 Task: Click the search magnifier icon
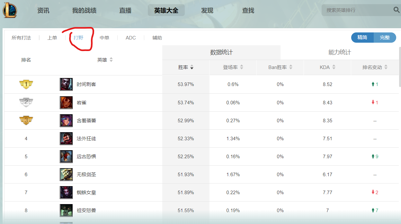[x=397, y=10]
